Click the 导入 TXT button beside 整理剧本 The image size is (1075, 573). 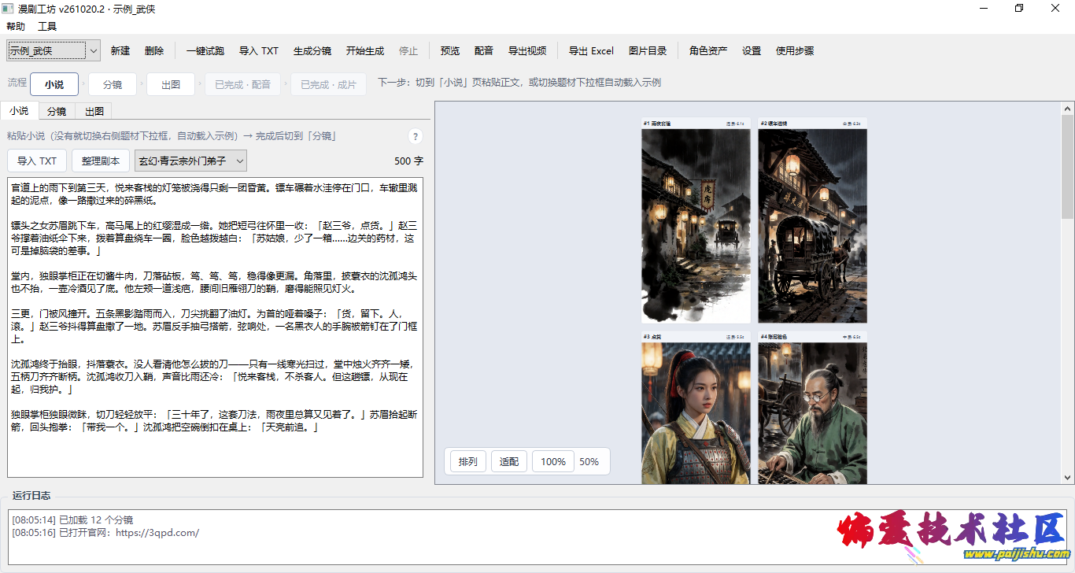(x=37, y=161)
